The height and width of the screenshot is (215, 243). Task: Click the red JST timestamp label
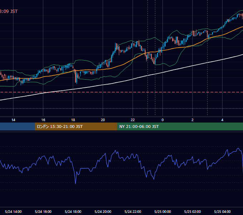tap(9, 11)
